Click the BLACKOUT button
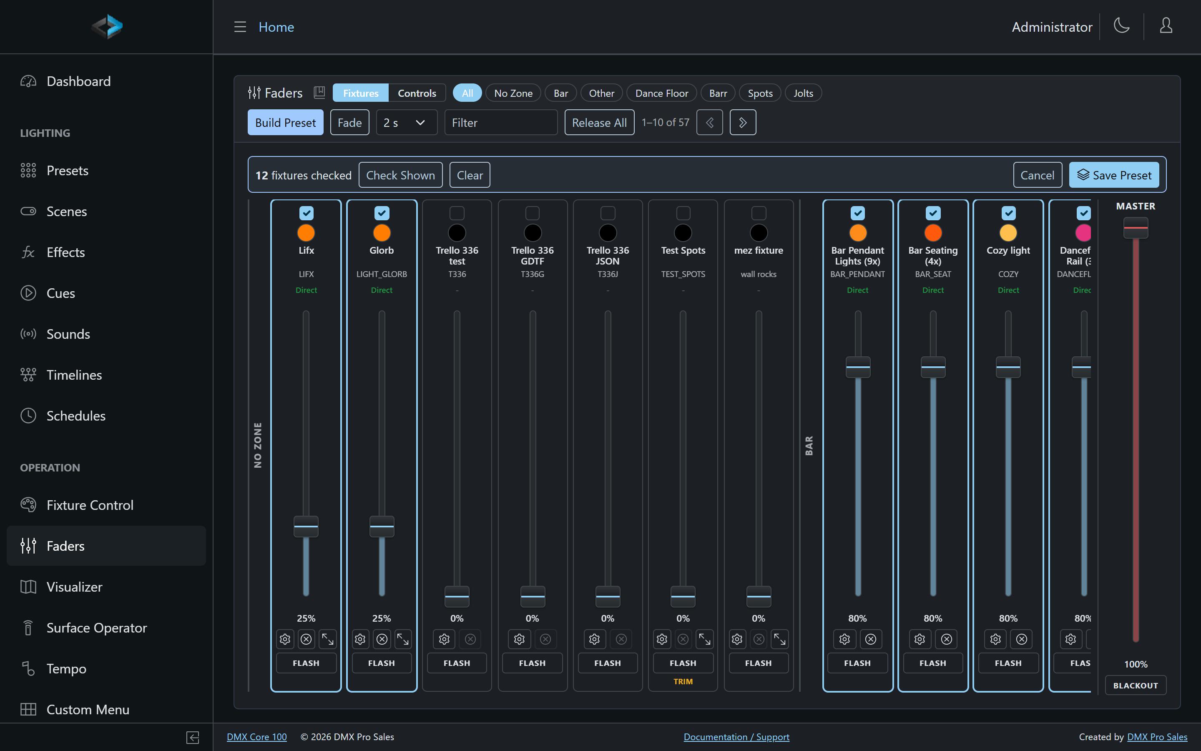1201x751 pixels. (x=1136, y=685)
